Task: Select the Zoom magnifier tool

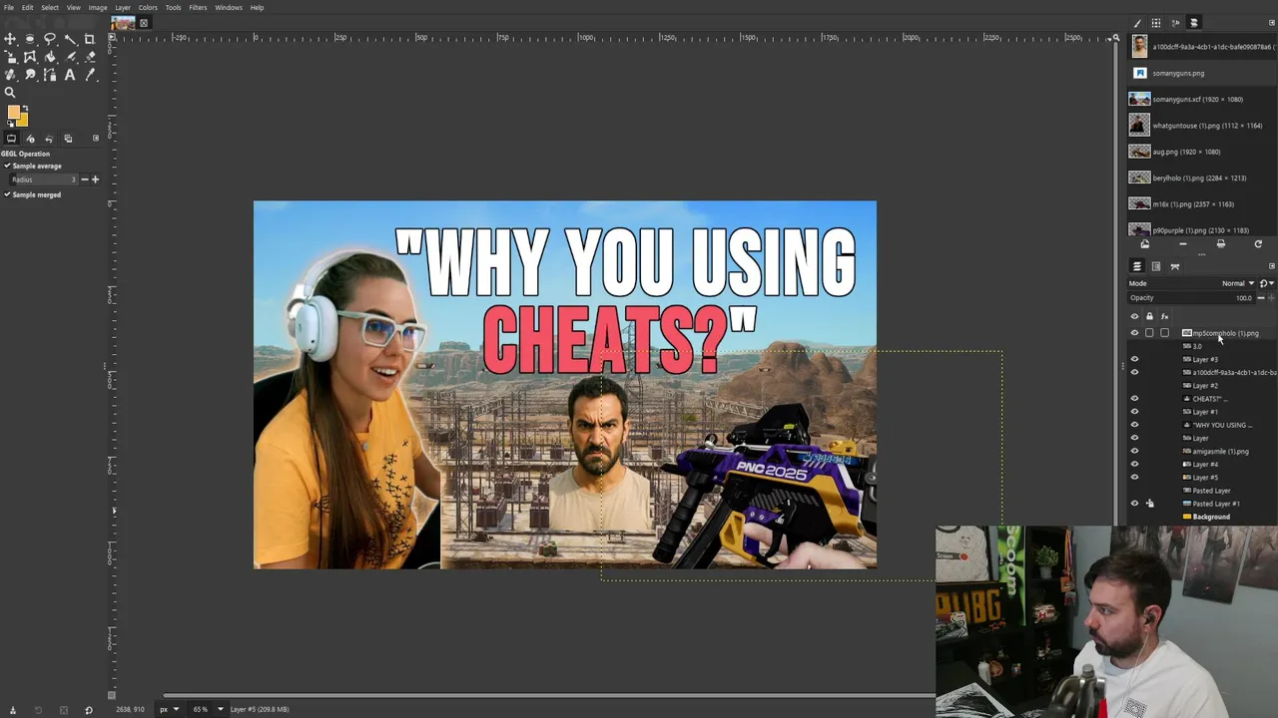Action: click(10, 92)
